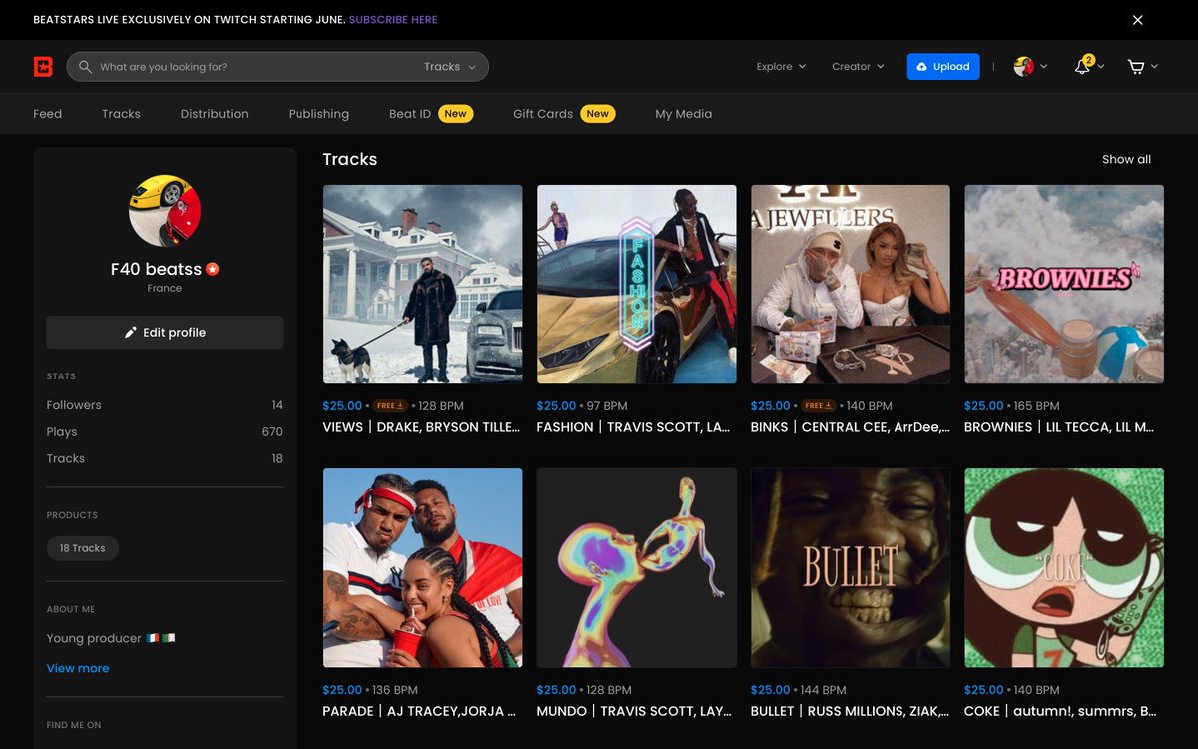Expand the notifications dropdown arrow

coord(1101,67)
